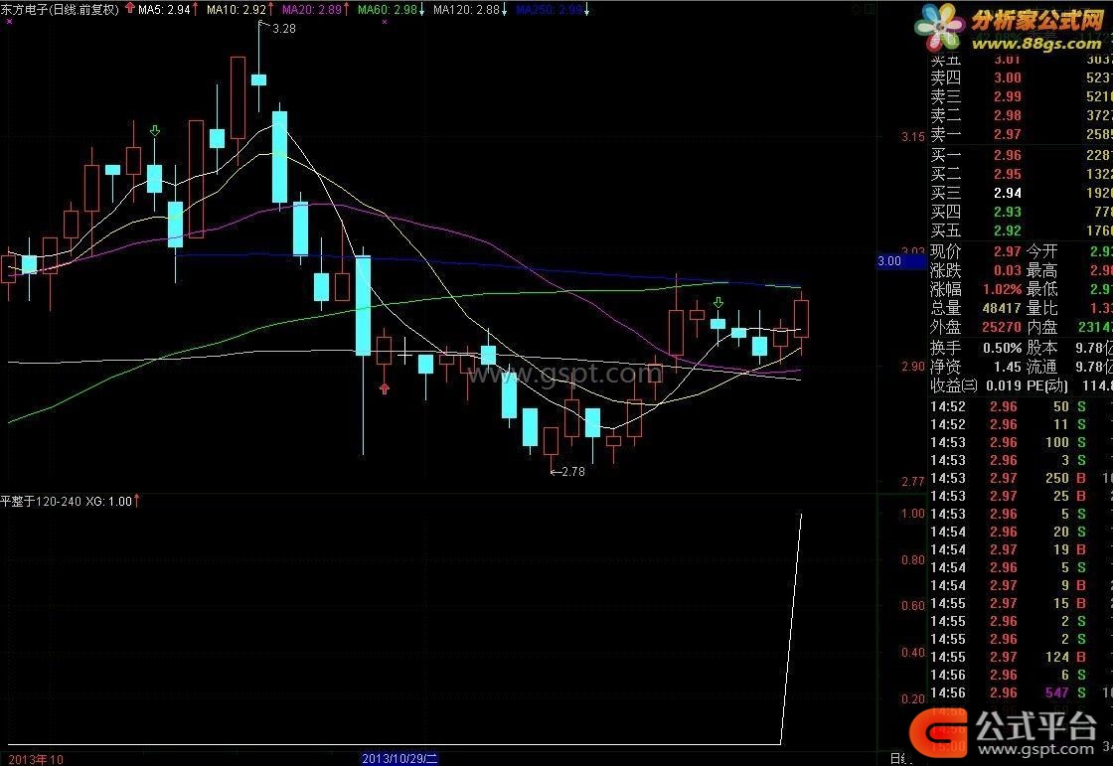1113x766 pixels.
Task: Select the 买五 2.92 bid row
Action: (x=1021, y=230)
